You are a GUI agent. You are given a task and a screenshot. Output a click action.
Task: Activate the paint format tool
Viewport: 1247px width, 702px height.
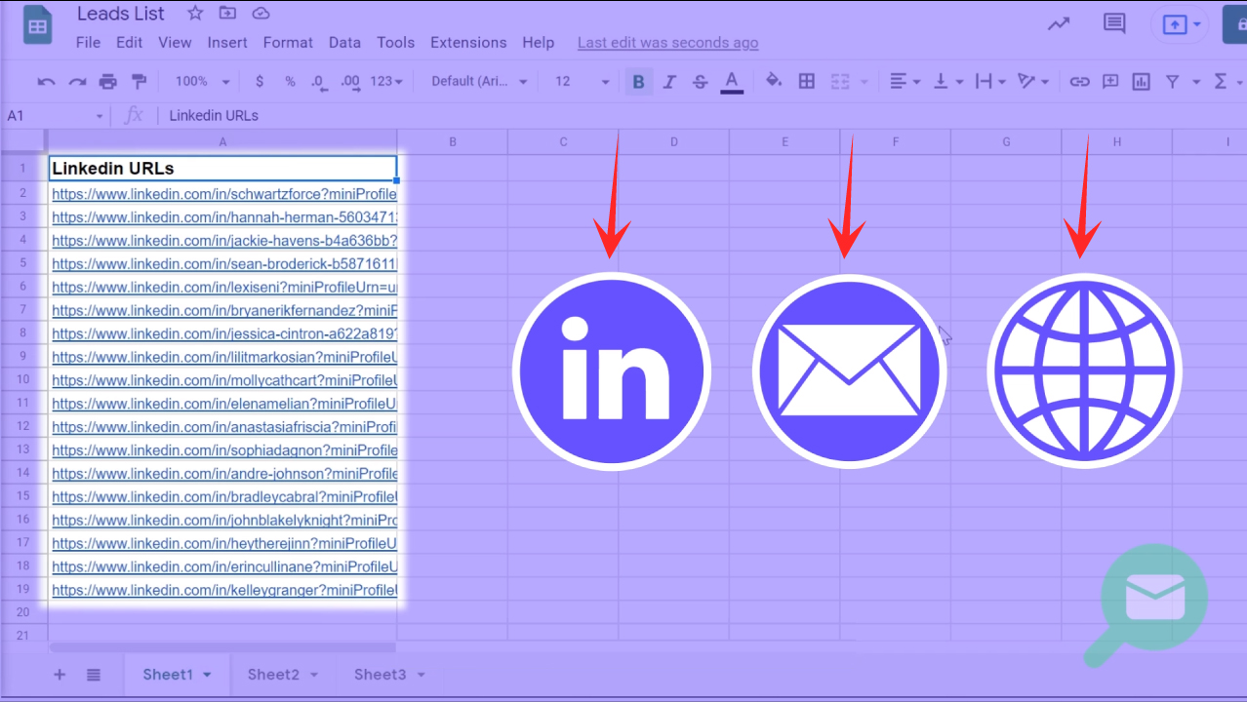click(139, 82)
